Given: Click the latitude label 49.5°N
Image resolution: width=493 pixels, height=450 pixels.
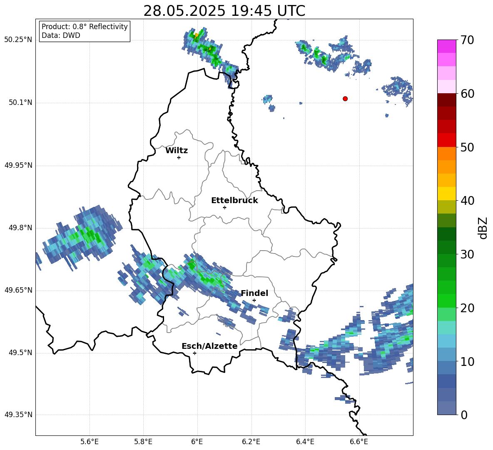Looking at the screenshot, I should pos(20,353).
